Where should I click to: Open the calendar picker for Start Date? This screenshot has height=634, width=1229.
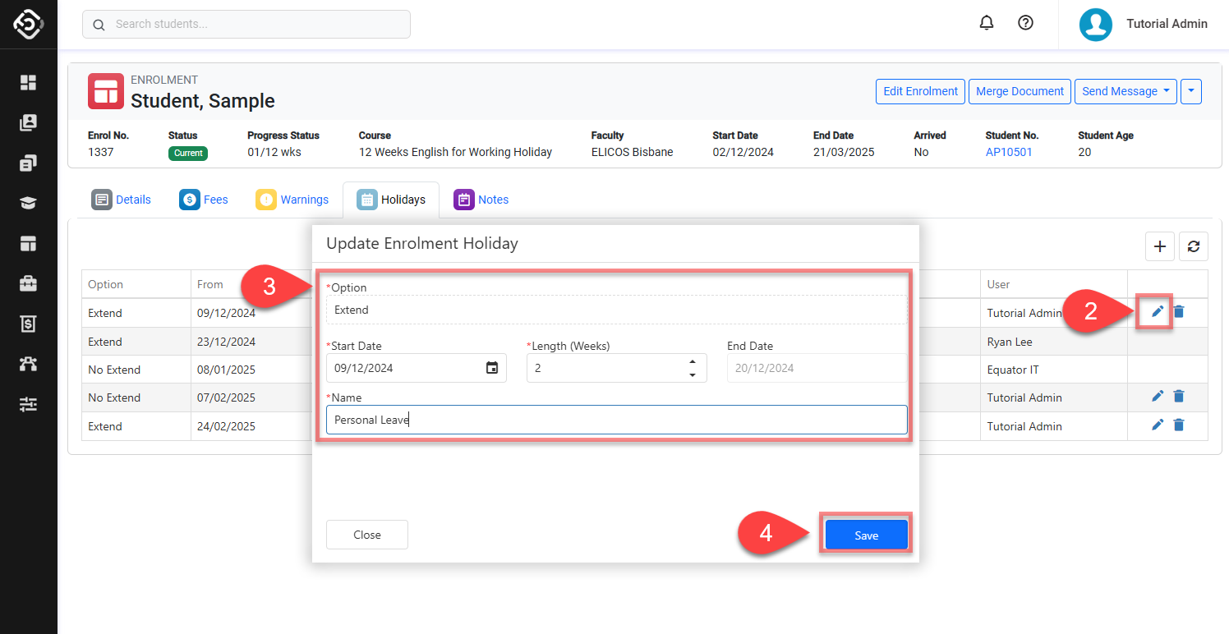tap(492, 368)
